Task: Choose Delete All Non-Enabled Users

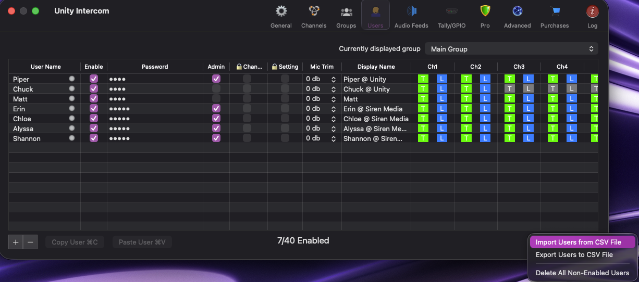Action: (582, 273)
